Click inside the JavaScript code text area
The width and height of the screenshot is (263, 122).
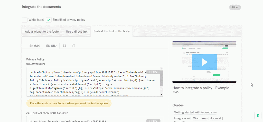coord(87,85)
